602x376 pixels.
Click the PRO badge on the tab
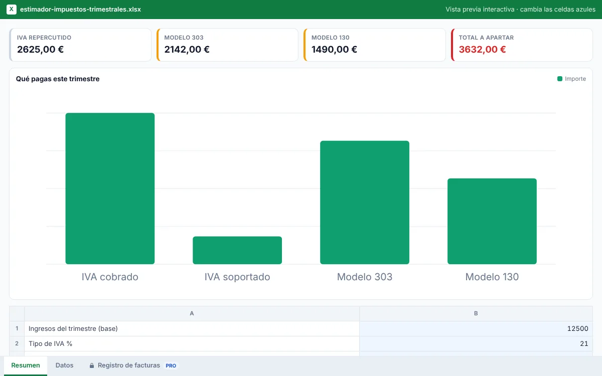point(171,365)
